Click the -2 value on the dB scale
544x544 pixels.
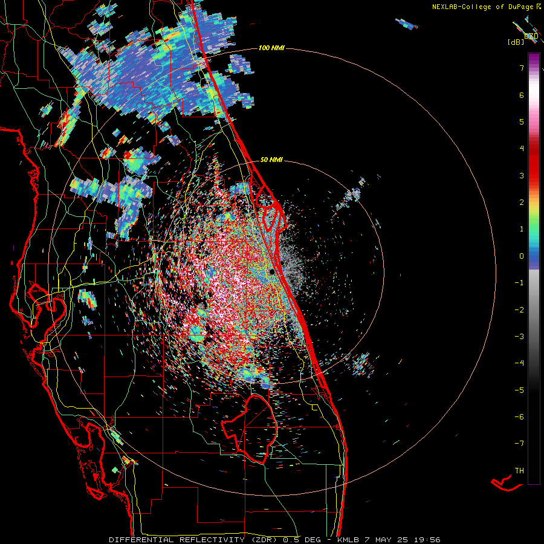tap(519, 310)
